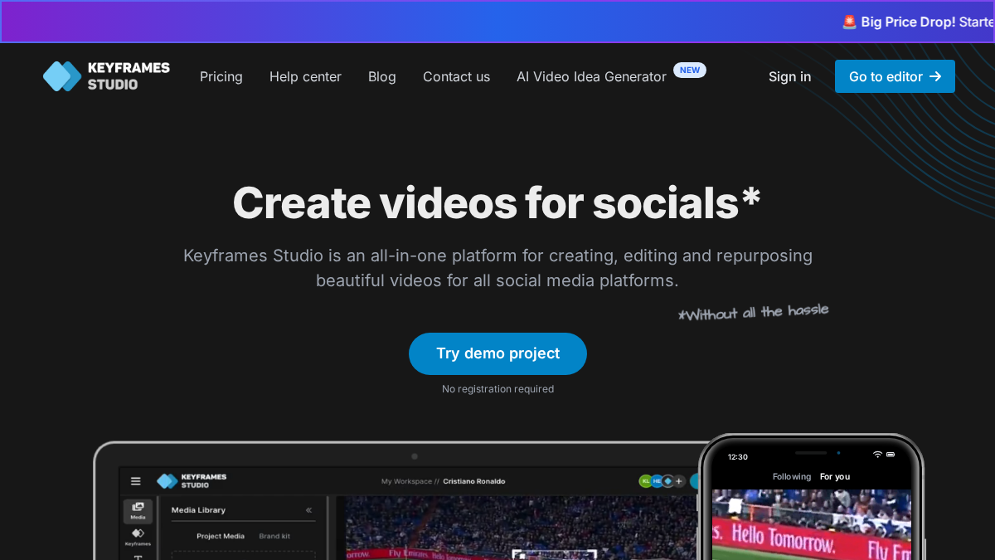The width and height of the screenshot is (995, 560).
Task: Open the Pricing page
Action: point(221,76)
